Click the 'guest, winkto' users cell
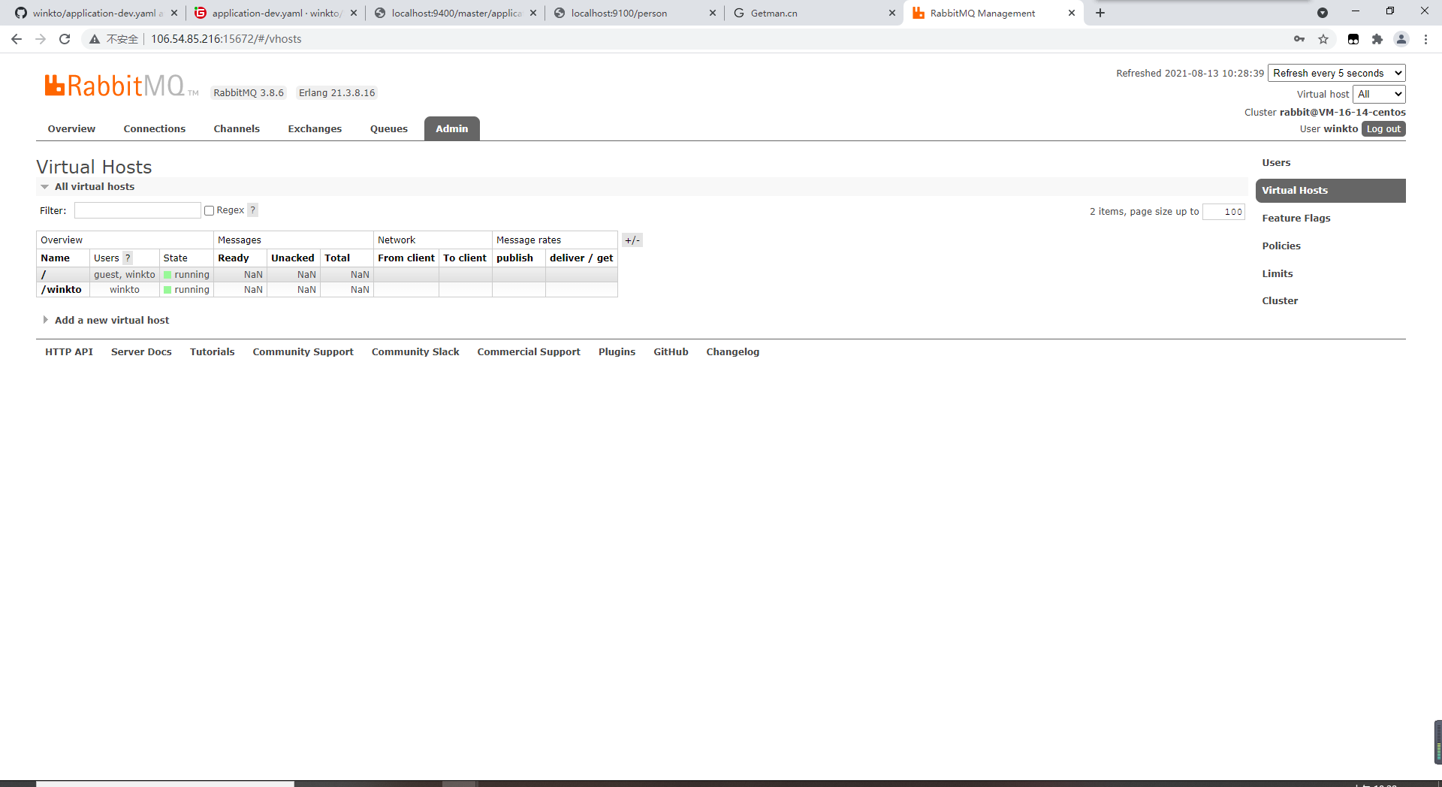1442x787 pixels. coord(125,275)
